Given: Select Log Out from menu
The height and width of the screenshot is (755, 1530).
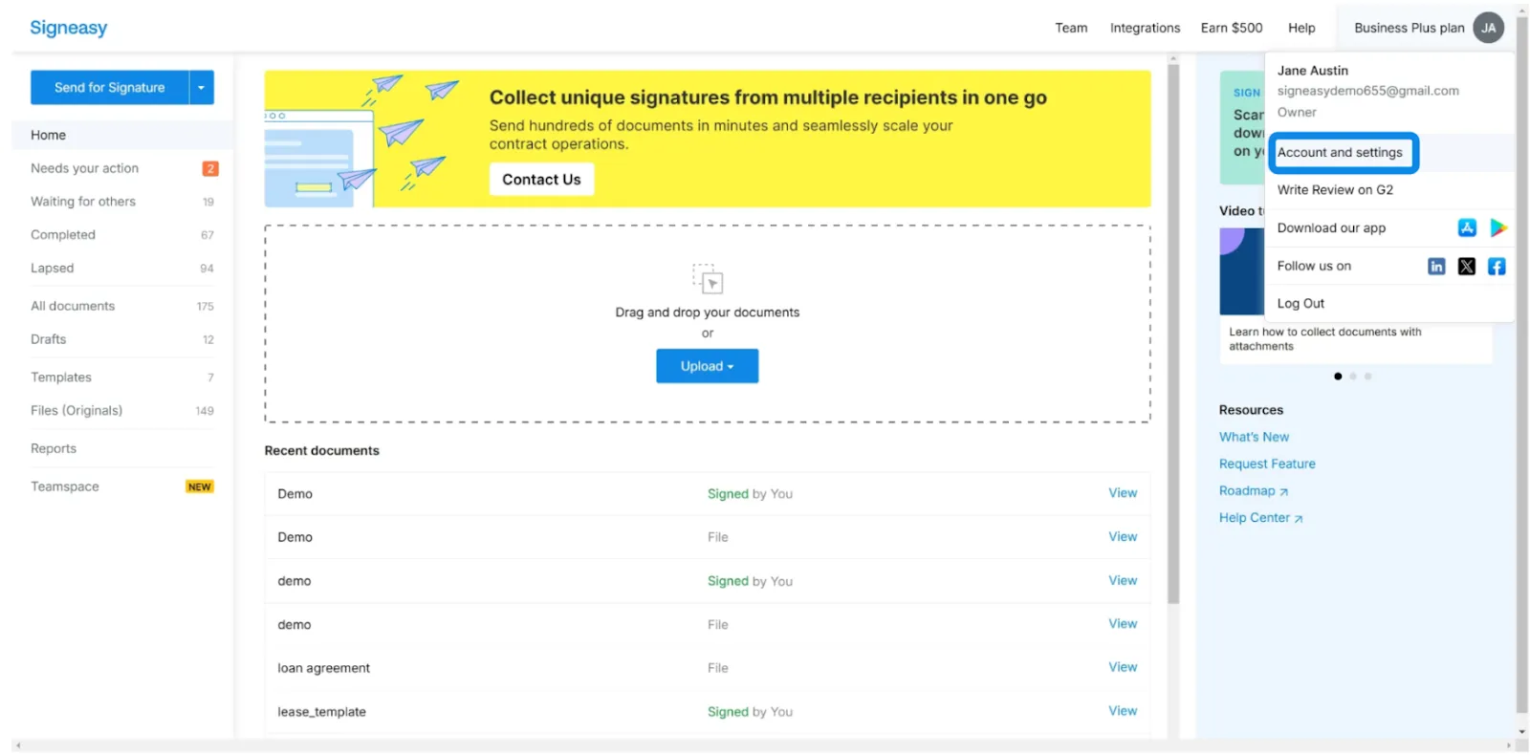Looking at the screenshot, I should point(1300,304).
